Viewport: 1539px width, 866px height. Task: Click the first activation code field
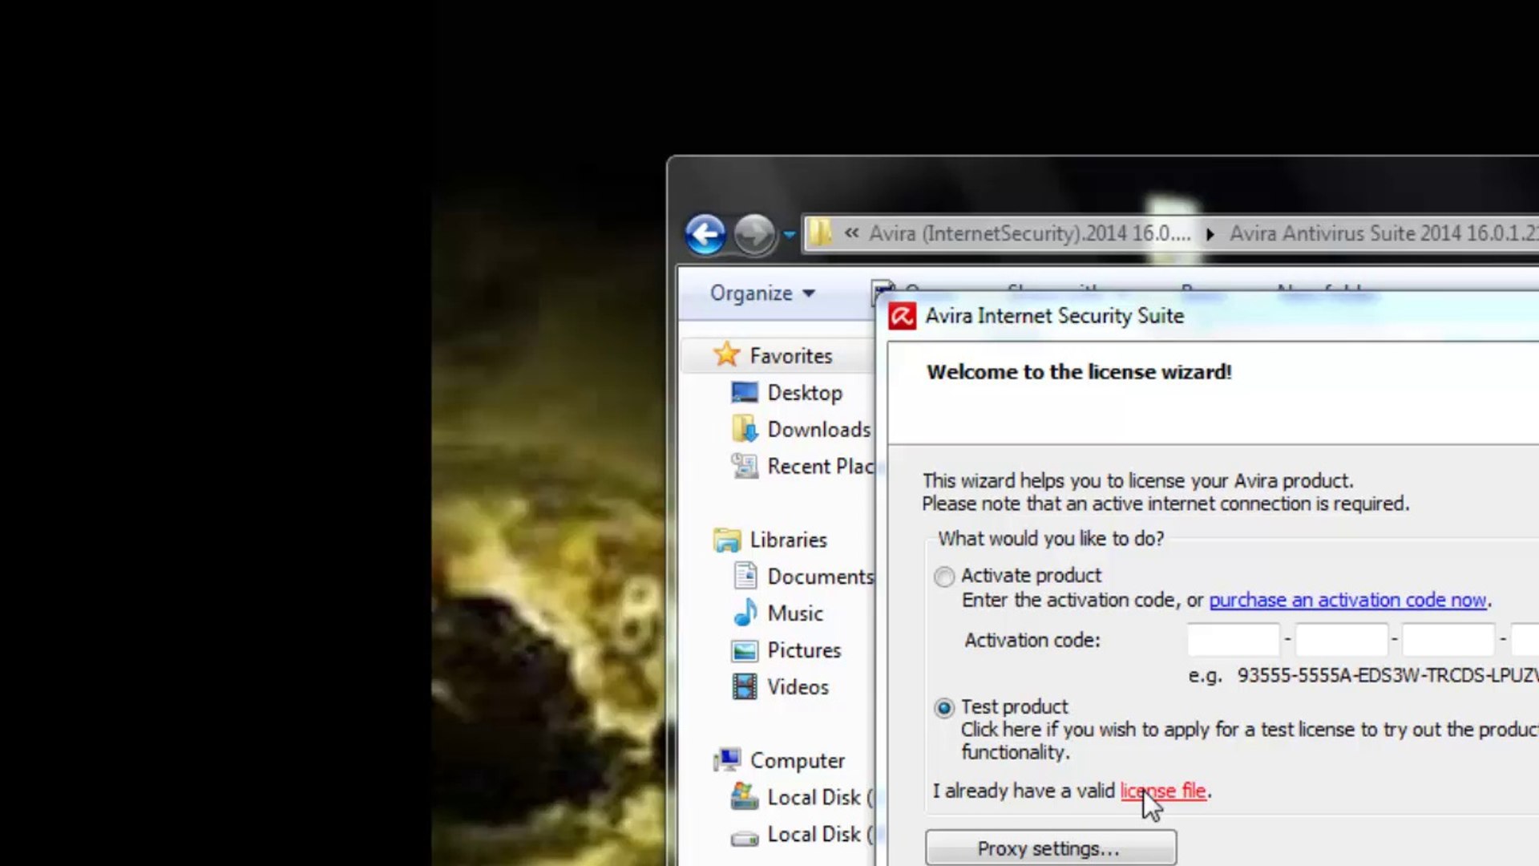point(1233,640)
